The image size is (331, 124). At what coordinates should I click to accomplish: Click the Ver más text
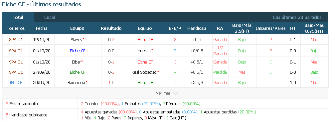tap(163, 93)
